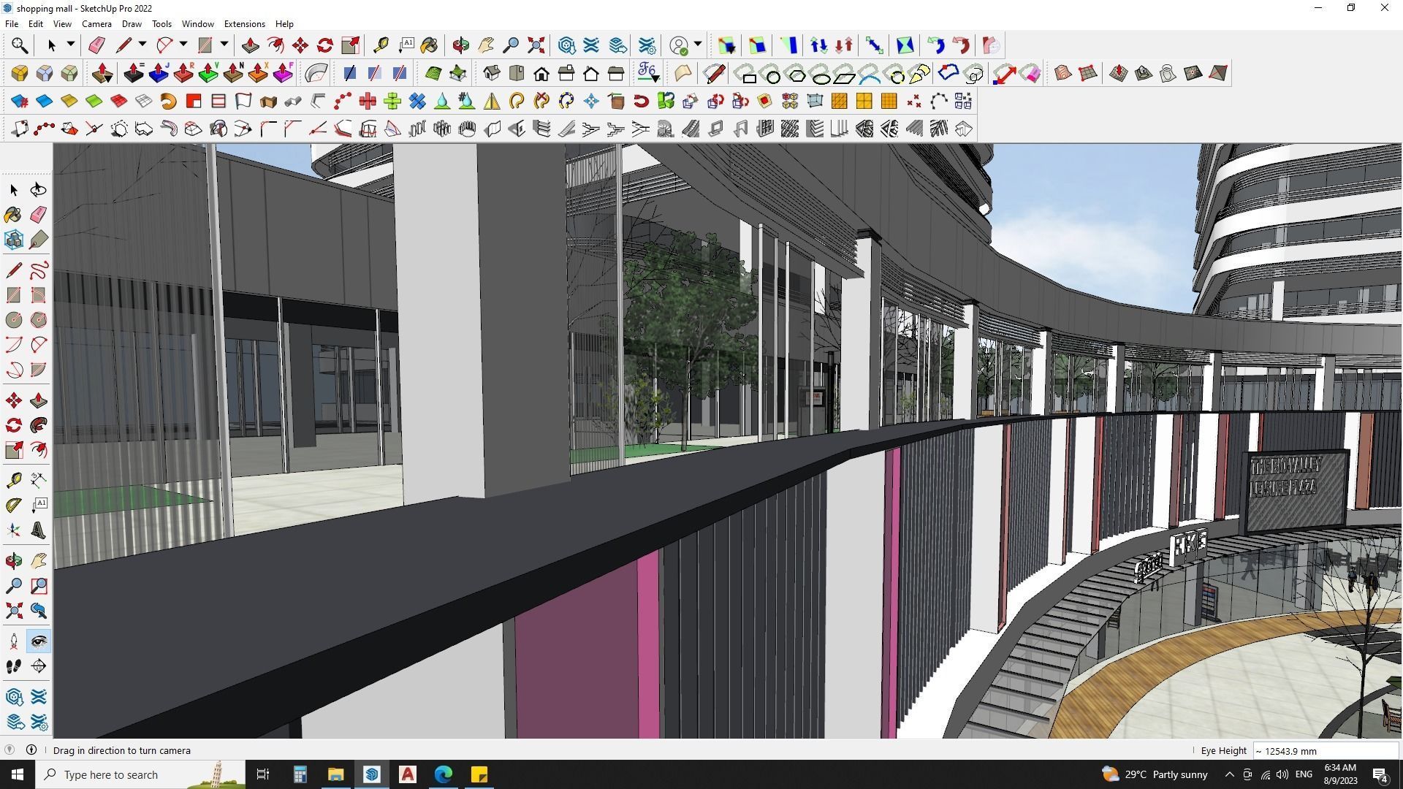The height and width of the screenshot is (789, 1403).
Task: Select the Walk footprints tool
Action: pyautogui.click(x=13, y=666)
